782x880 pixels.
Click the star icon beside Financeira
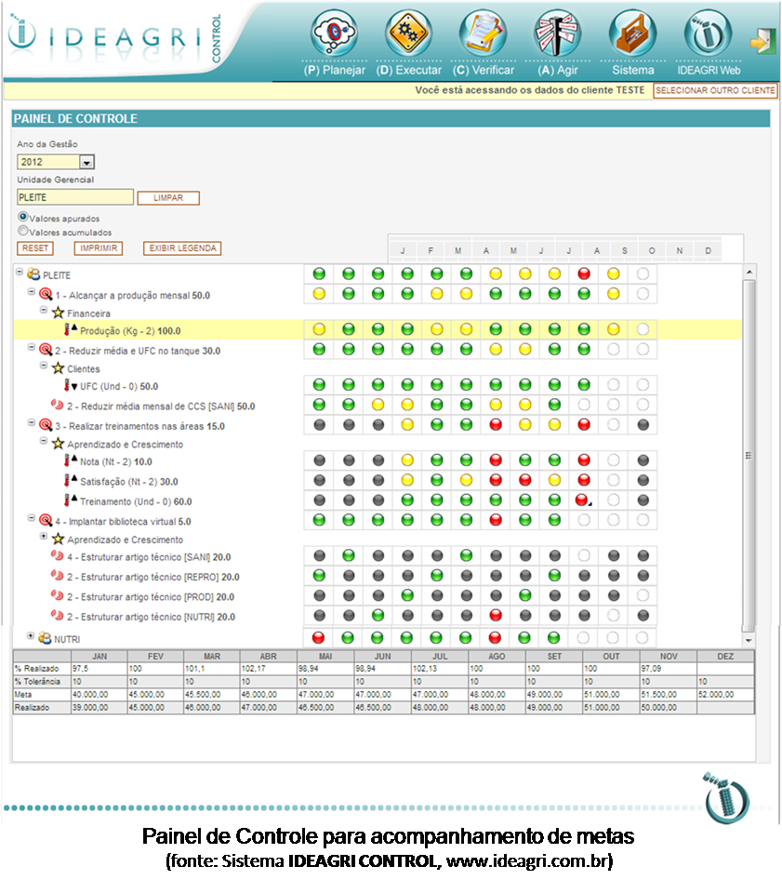59,312
